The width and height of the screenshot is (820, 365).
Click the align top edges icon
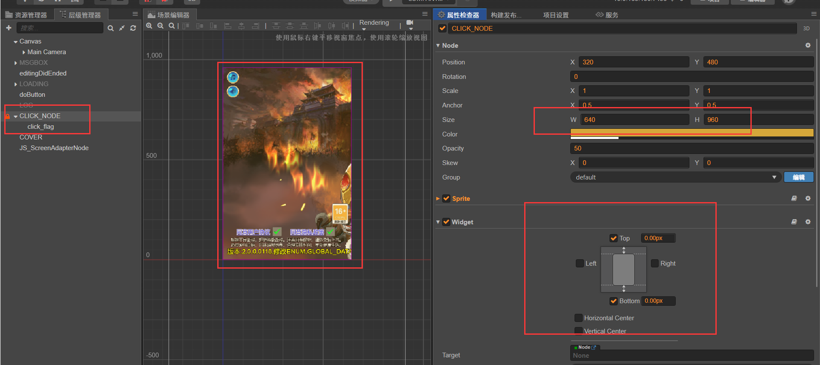(x=186, y=26)
